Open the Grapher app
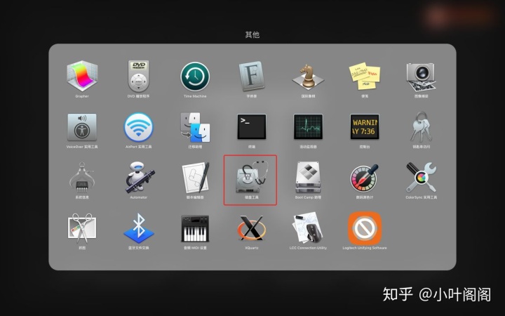 [x=82, y=76]
